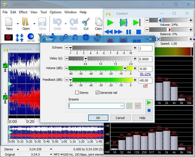Screen dimensions: 195x157
Task: Stop echo preview with blue square button
Action: click(x=149, y=110)
